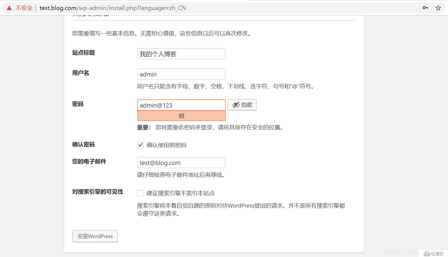Bookmark this page with the star icon
The height and width of the screenshot is (257, 448).
[x=438, y=8]
